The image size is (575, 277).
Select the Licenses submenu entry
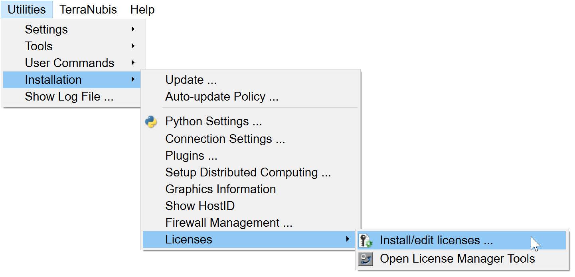188,239
